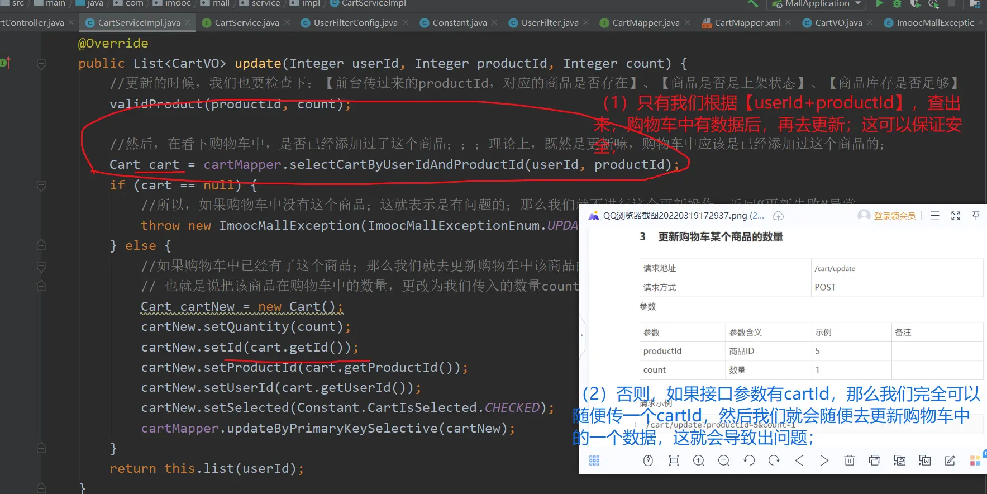Go to the next image
Viewport: 987px width, 494px height.
824,460
